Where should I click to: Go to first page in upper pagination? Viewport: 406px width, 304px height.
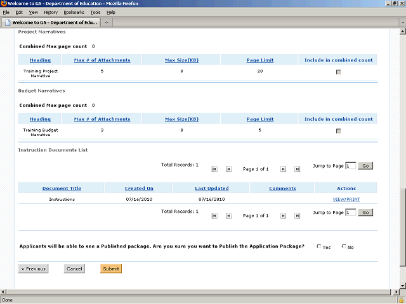pos(214,169)
